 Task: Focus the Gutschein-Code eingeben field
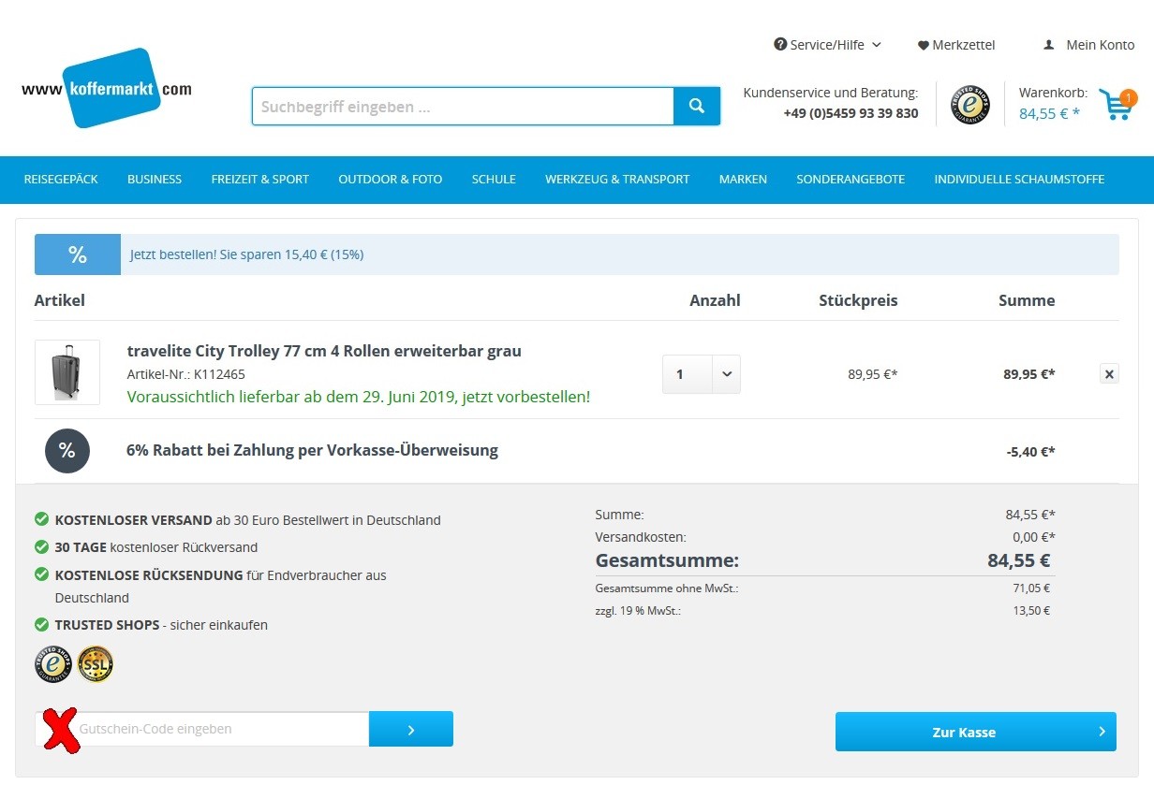(x=202, y=729)
